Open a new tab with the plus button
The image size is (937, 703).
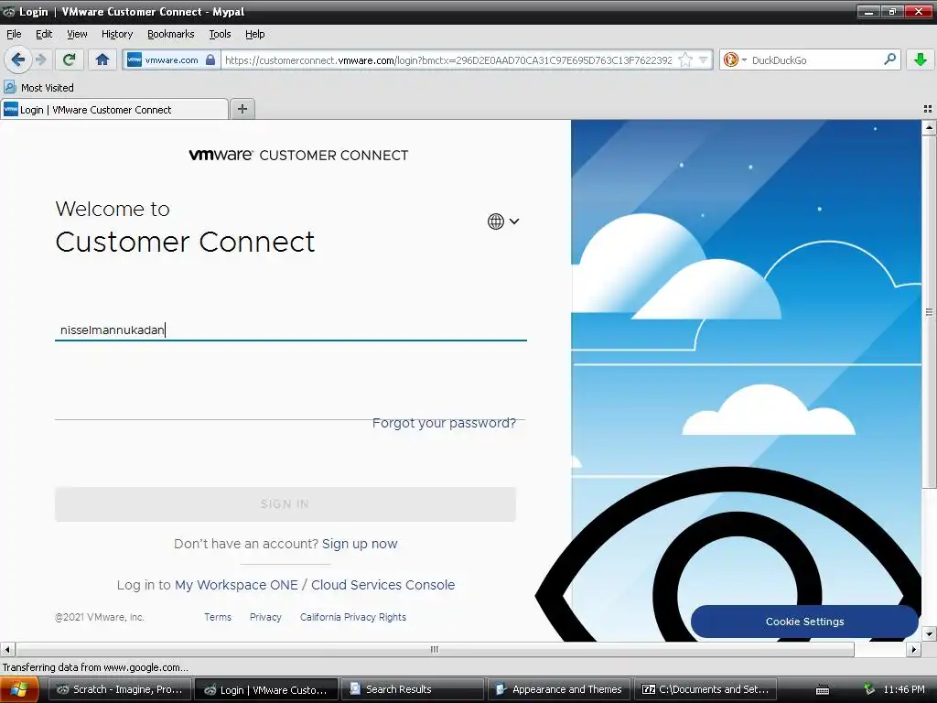[242, 109]
